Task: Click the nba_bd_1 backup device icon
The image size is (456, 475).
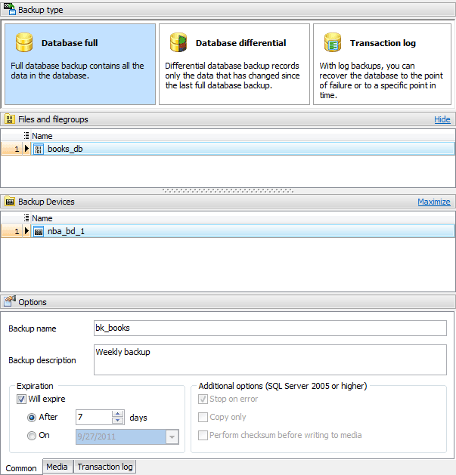Action: 39,231
